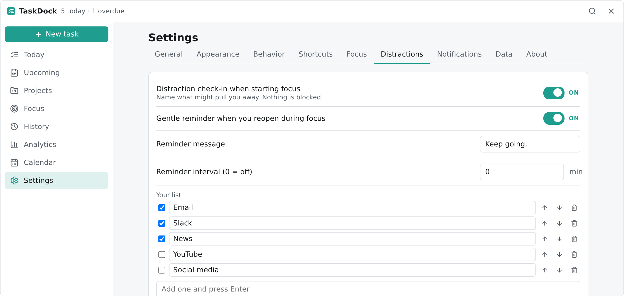Screen dimensions: 624x296
Task: Create a new task with New task button
Action: coord(57,34)
